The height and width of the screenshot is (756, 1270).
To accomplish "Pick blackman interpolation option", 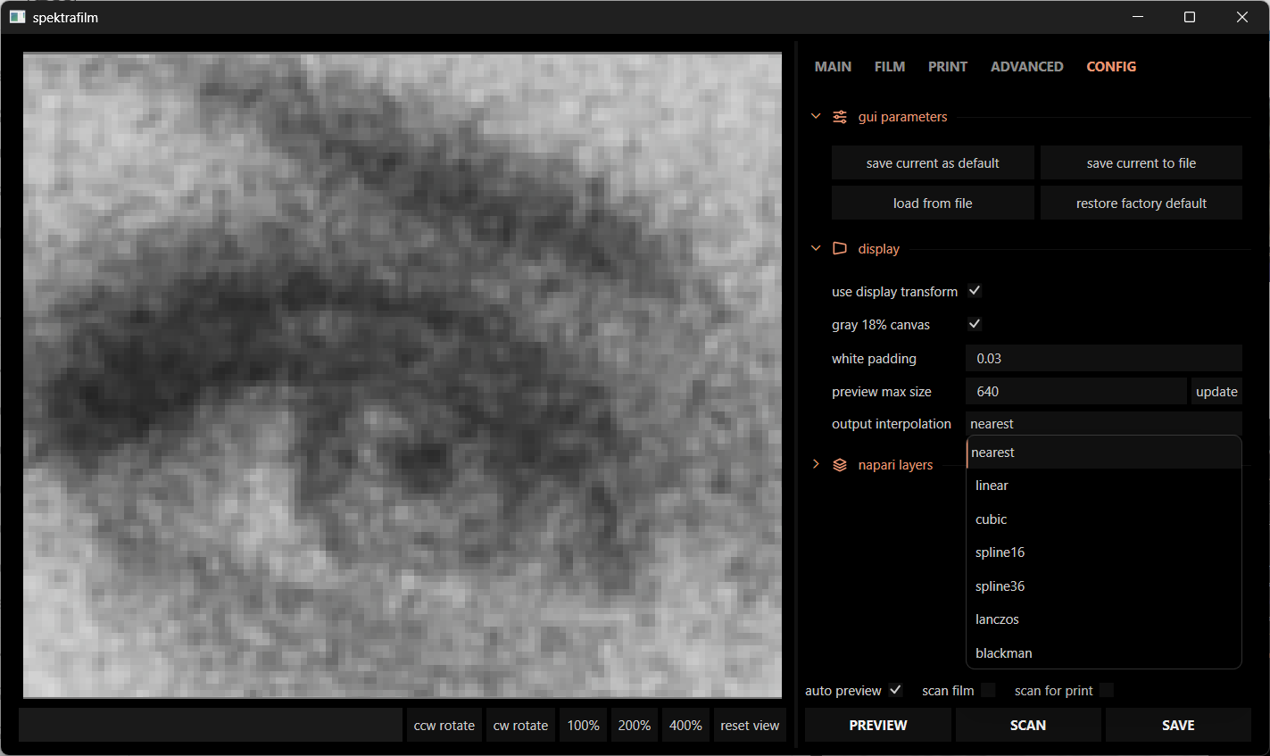I will tap(1104, 653).
